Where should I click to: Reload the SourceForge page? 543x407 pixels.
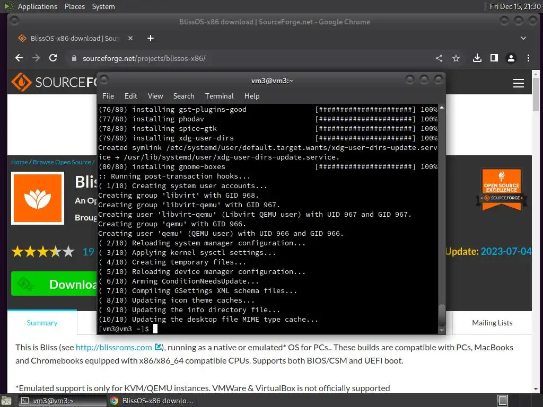coord(53,58)
